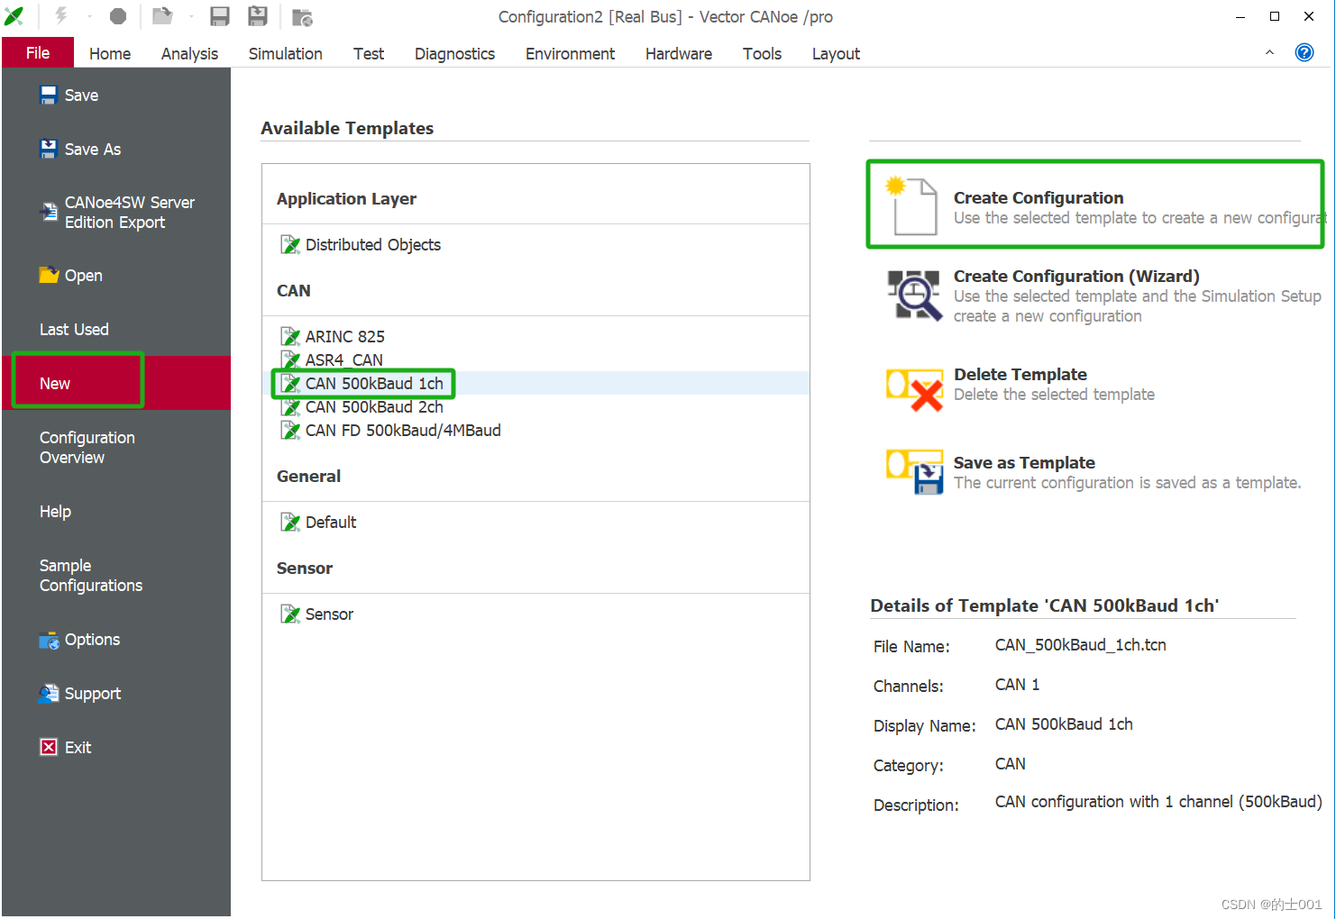
Task: Open the Test ribbon tab
Action: (x=369, y=54)
